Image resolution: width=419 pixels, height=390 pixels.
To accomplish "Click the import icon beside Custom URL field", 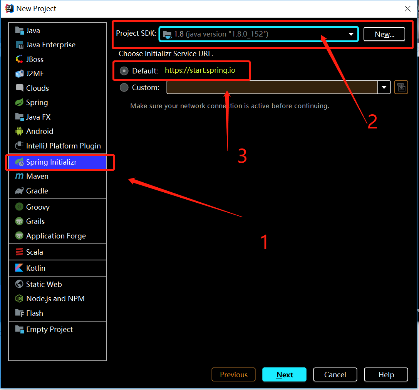I will pos(401,87).
